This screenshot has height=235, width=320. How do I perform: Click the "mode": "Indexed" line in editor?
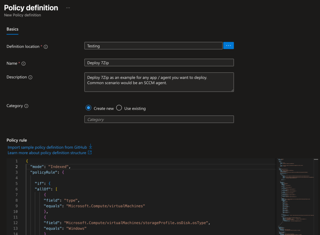click(51, 167)
